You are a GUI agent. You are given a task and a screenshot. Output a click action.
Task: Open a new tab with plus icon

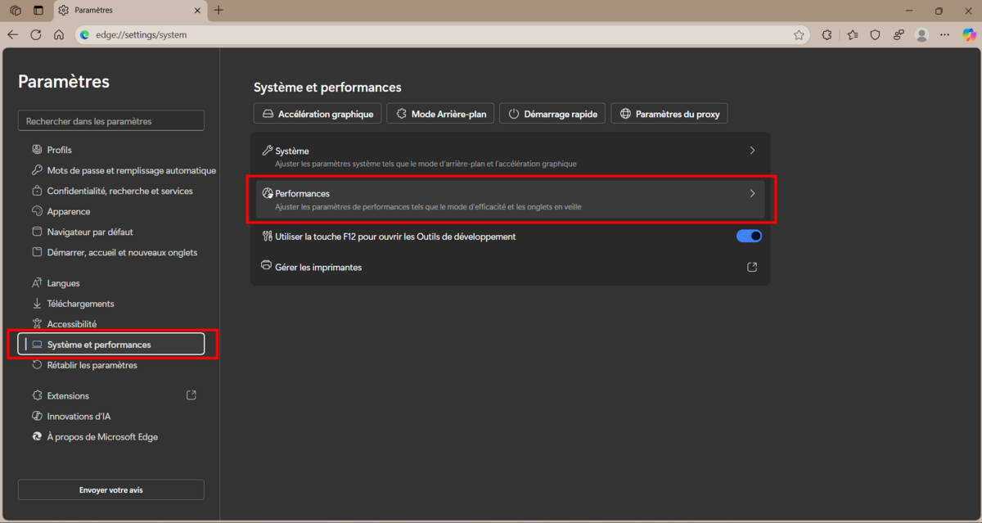pos(218,11)
